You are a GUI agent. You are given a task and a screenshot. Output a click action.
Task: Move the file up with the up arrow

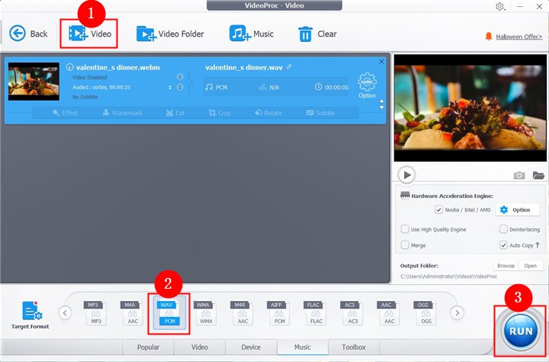(x=382, y=101)
